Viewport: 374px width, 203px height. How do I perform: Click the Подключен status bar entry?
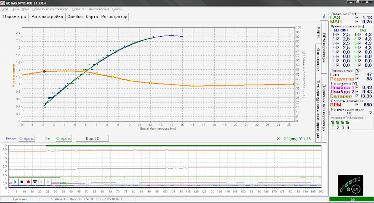tap(19, 199)
